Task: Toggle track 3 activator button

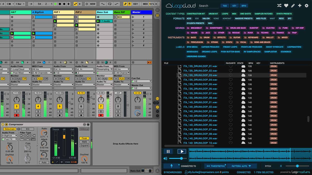Action: 17,106
